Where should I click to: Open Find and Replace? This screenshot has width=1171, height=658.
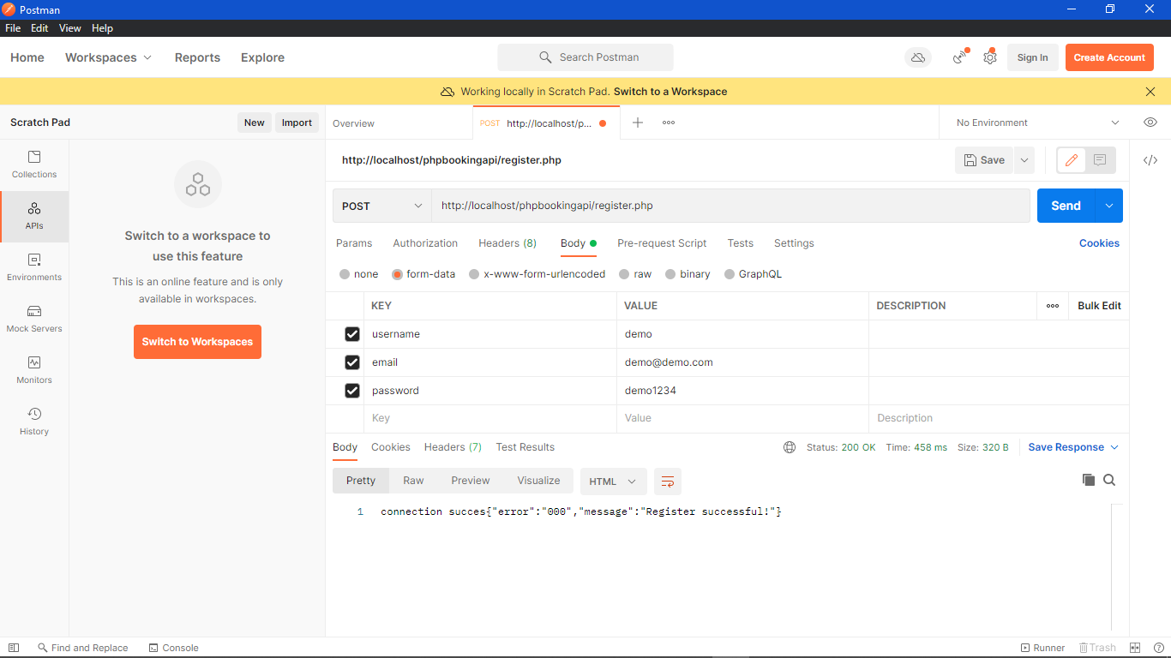tap(82, 648)
